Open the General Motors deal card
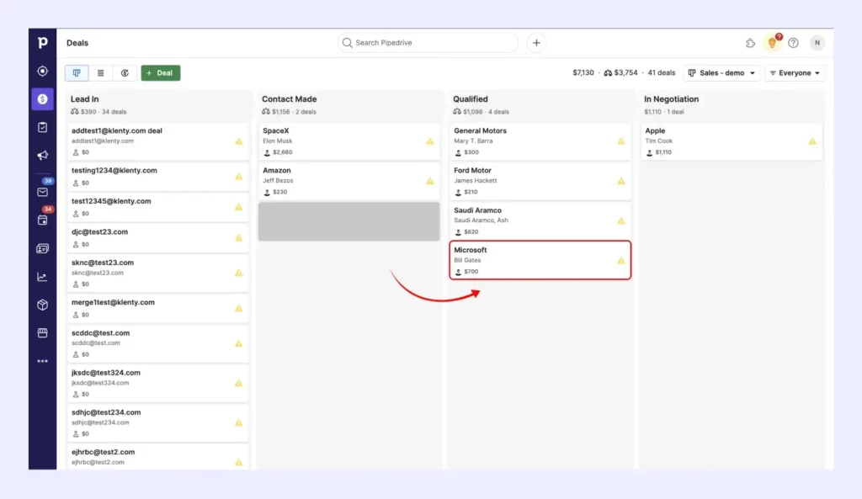 pos(540,141)
